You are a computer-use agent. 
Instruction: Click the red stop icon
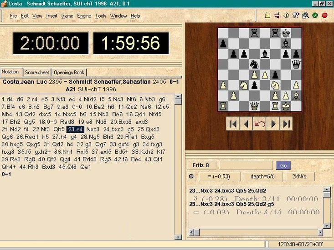[324, 15]
